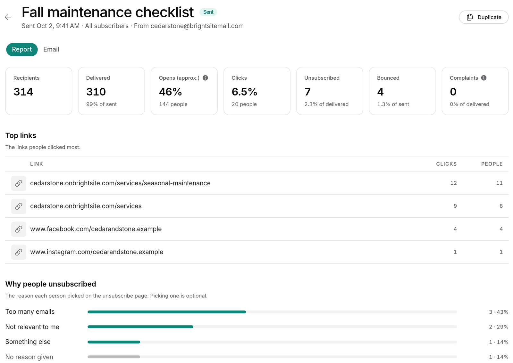Click the 'No reason given' label
513x363 pixels.
(x=29, y=357)
